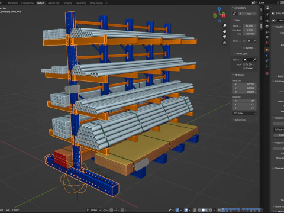Add a new workspace with plus button
The height and width of the screenshot is (213, 284).
click(106, 3)
